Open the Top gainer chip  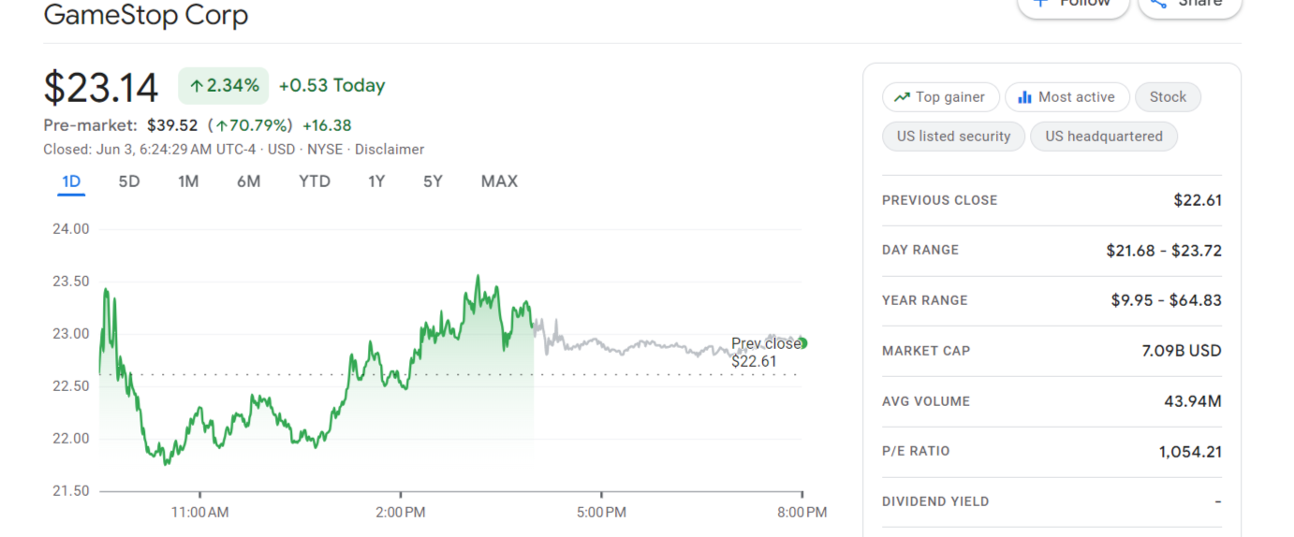coord(940,97)
